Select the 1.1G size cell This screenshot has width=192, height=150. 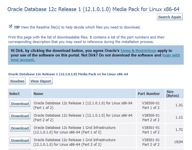(x=175, y=117)
